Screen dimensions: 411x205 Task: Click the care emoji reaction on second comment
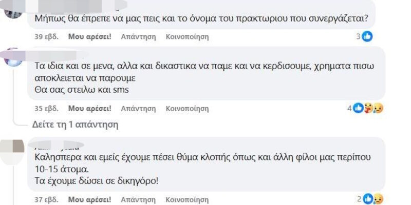[x=368, y=108]
